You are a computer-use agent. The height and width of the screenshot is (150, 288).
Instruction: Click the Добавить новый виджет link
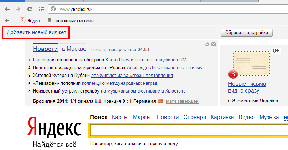click(x=37, y=32)
